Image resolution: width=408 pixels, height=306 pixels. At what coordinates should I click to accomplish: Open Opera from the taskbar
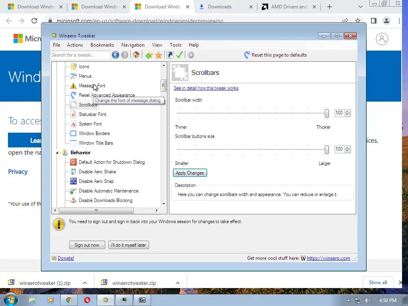[87, 300]
